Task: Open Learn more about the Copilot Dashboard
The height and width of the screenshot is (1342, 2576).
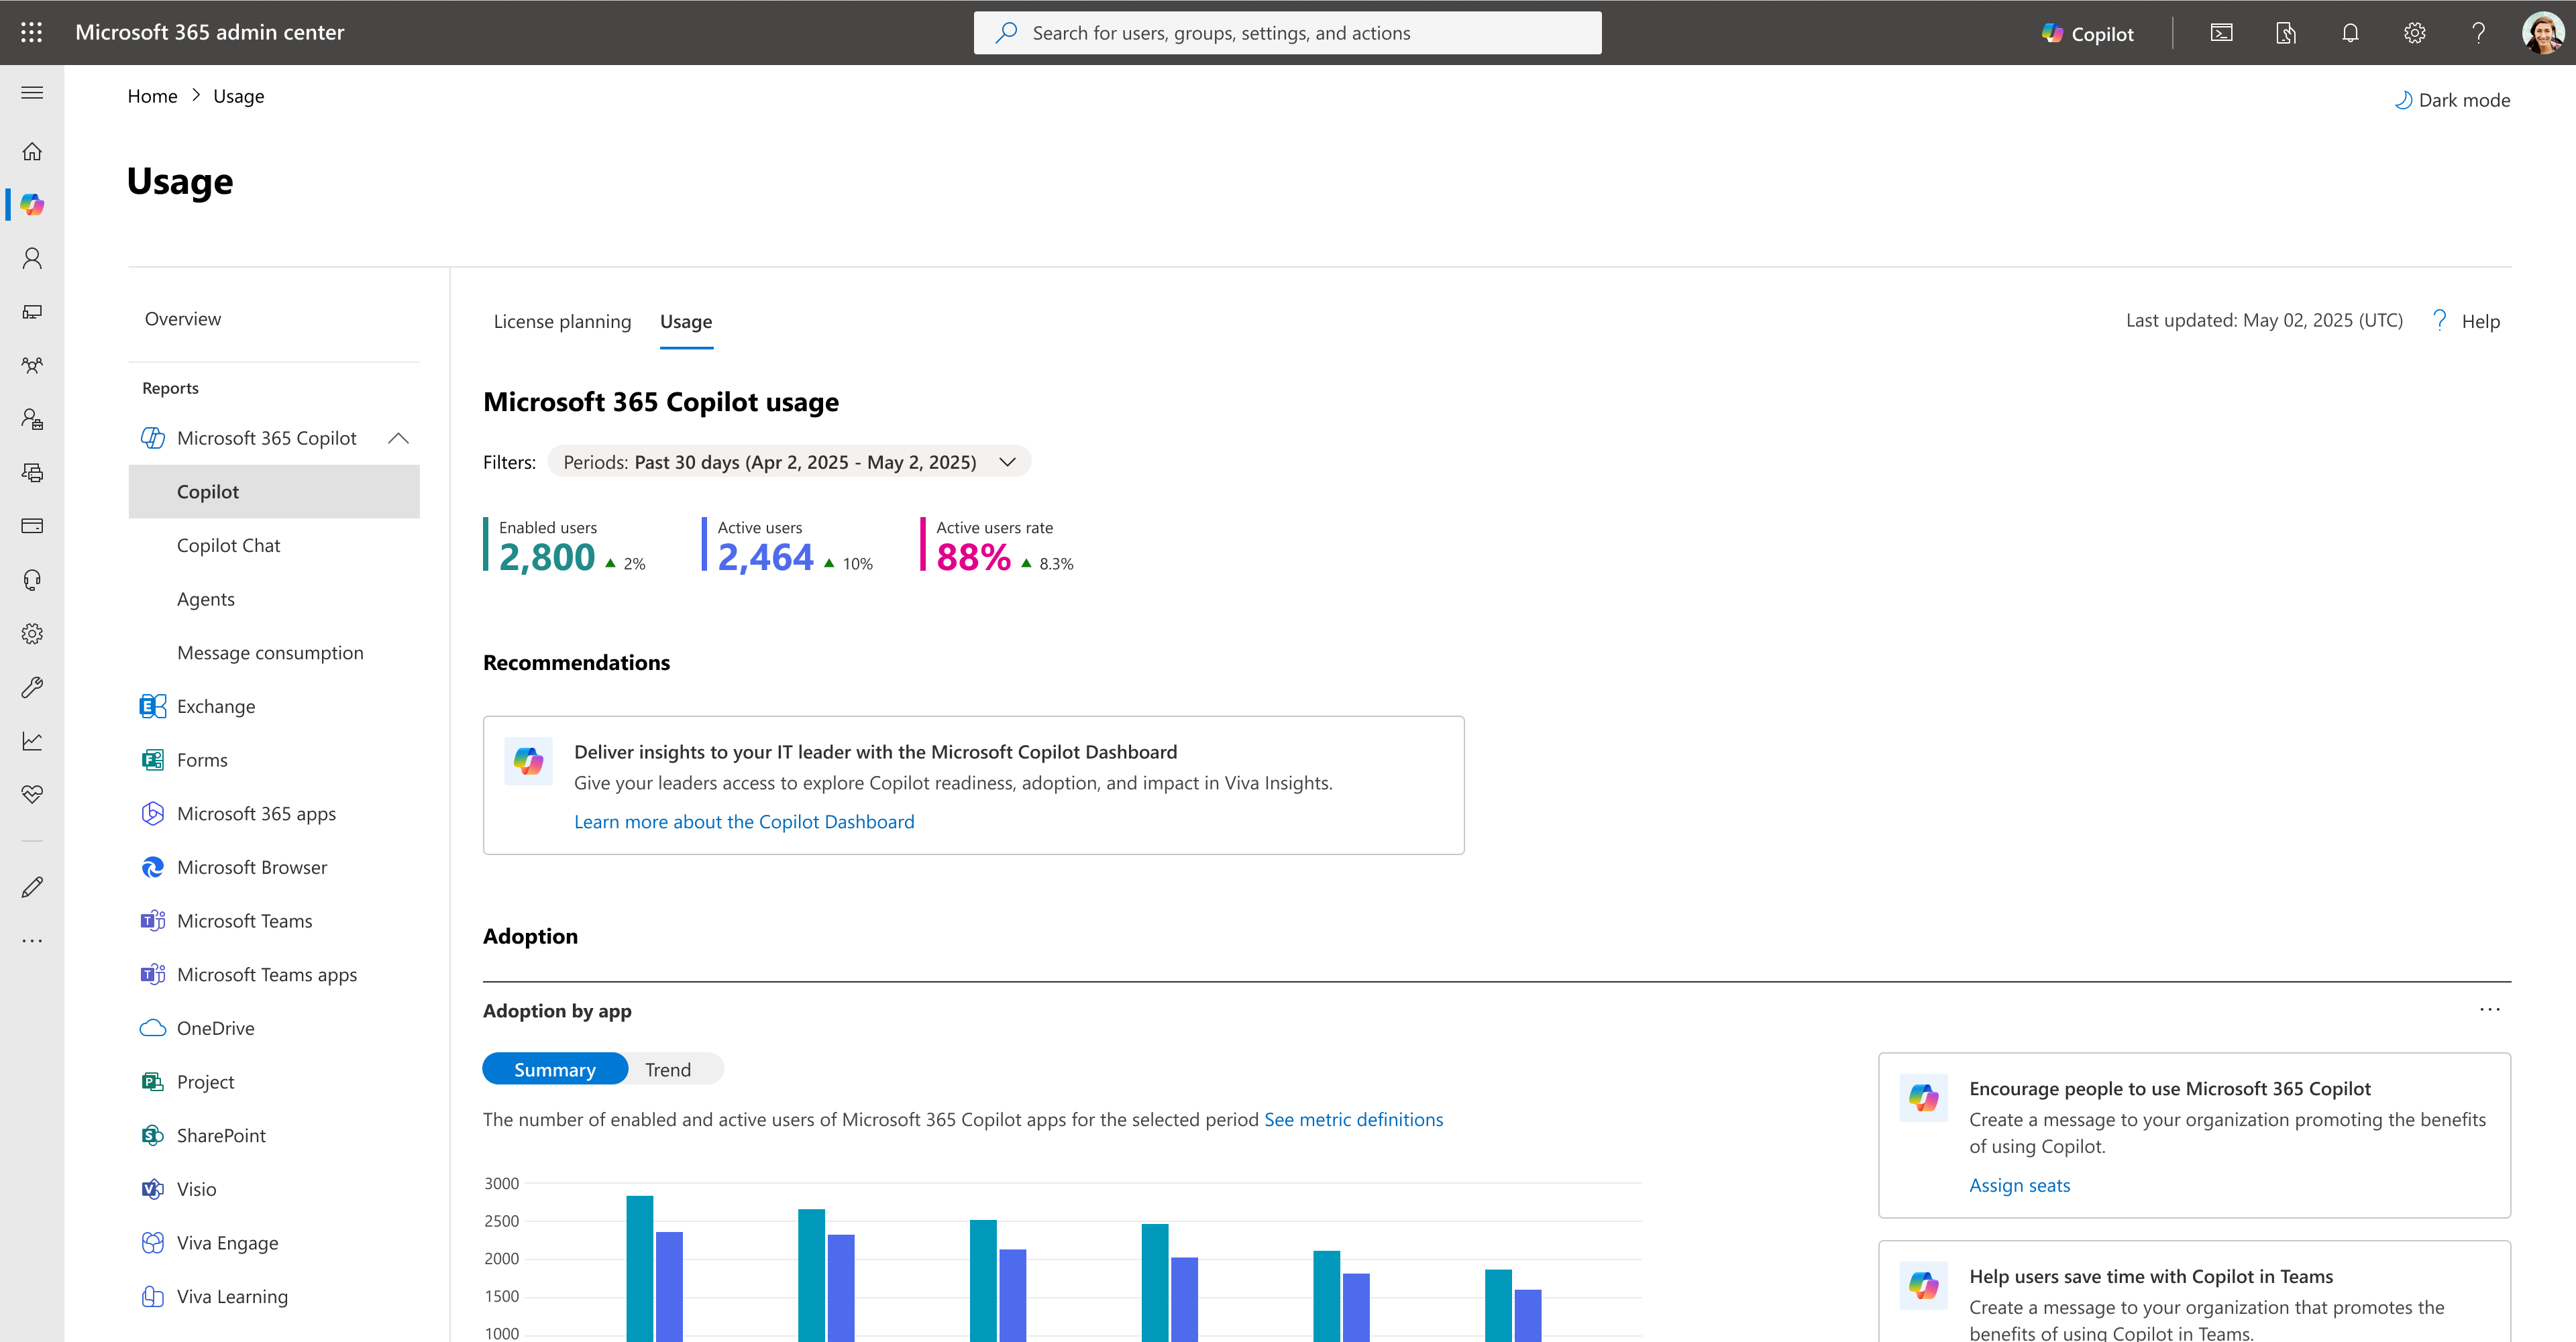Action: (x=744, y=821)
